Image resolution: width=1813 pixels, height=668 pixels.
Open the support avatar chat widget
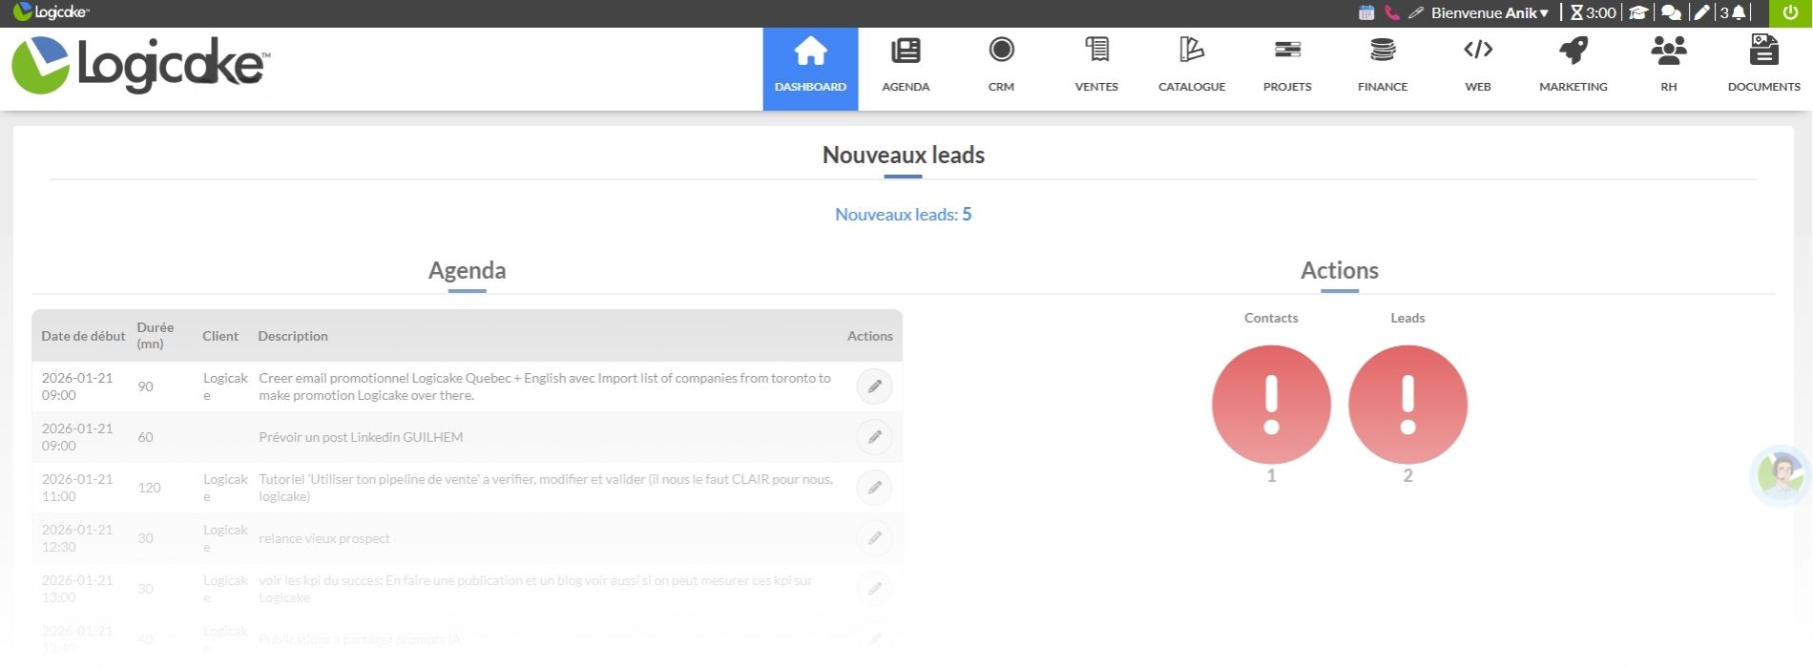point(1781,474)
